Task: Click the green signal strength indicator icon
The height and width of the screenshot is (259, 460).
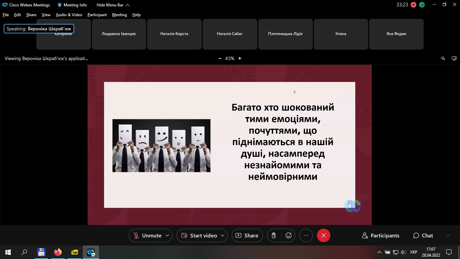Action: [422, 5]
